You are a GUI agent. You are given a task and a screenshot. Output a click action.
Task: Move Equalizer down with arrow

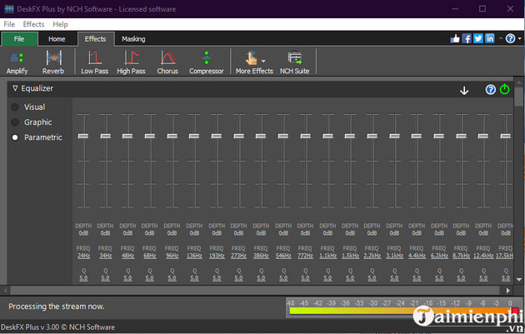point(464,90)
